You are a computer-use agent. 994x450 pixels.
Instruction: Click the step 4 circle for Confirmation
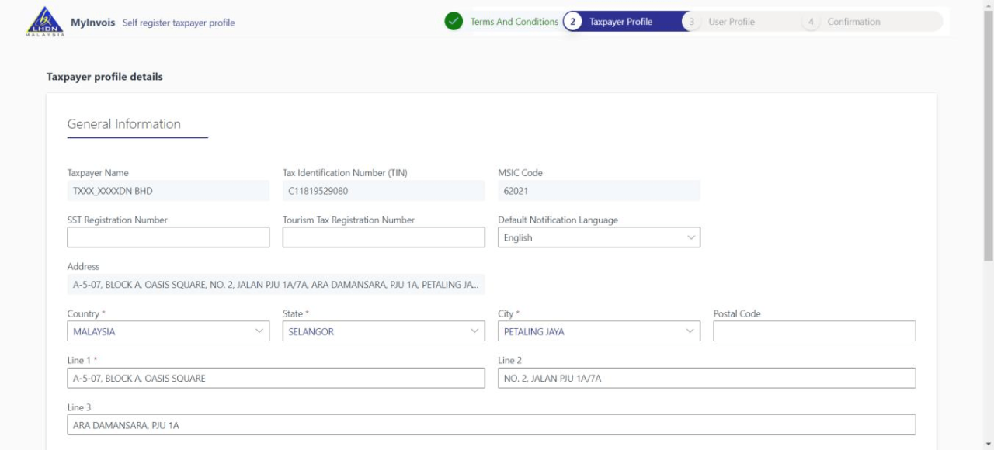coord(810,21)
